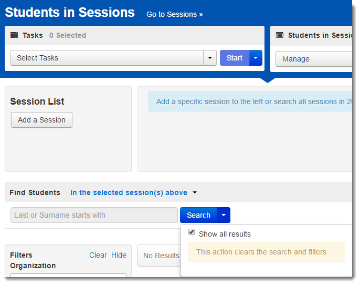The width and height of the screenshot is (360, 285).
Task: Hide the Filters panel
Action: [x=119, y=255]
